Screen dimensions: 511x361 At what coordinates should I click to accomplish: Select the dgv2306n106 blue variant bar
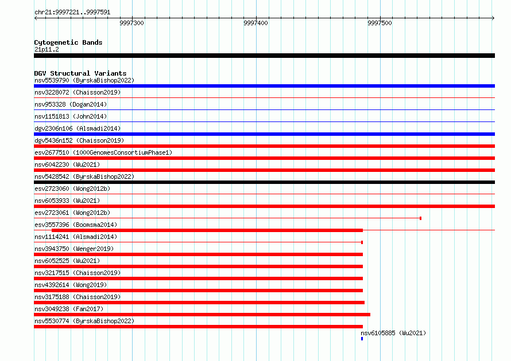(x=264, y=134)
